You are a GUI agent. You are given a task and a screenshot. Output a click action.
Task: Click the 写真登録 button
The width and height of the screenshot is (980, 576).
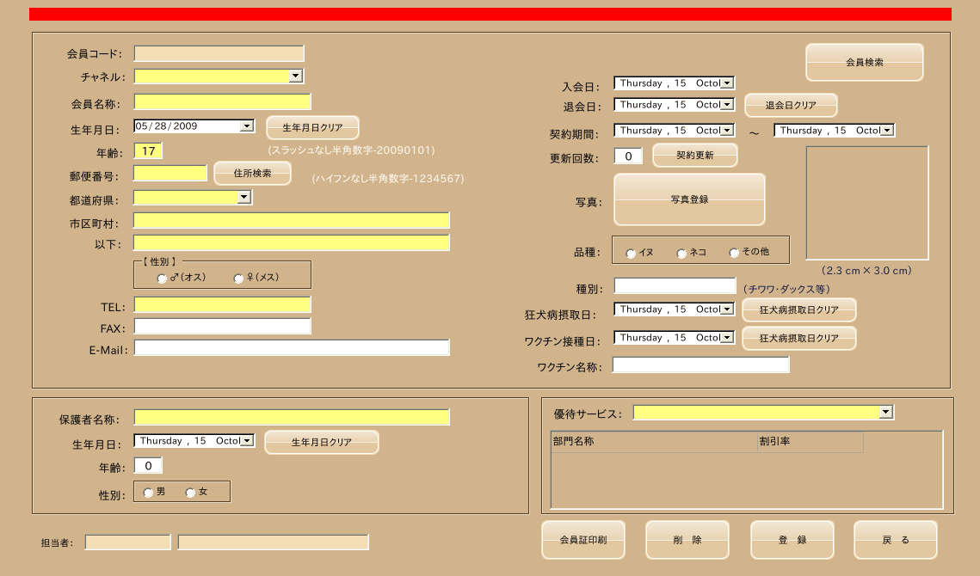coord(689,199)
